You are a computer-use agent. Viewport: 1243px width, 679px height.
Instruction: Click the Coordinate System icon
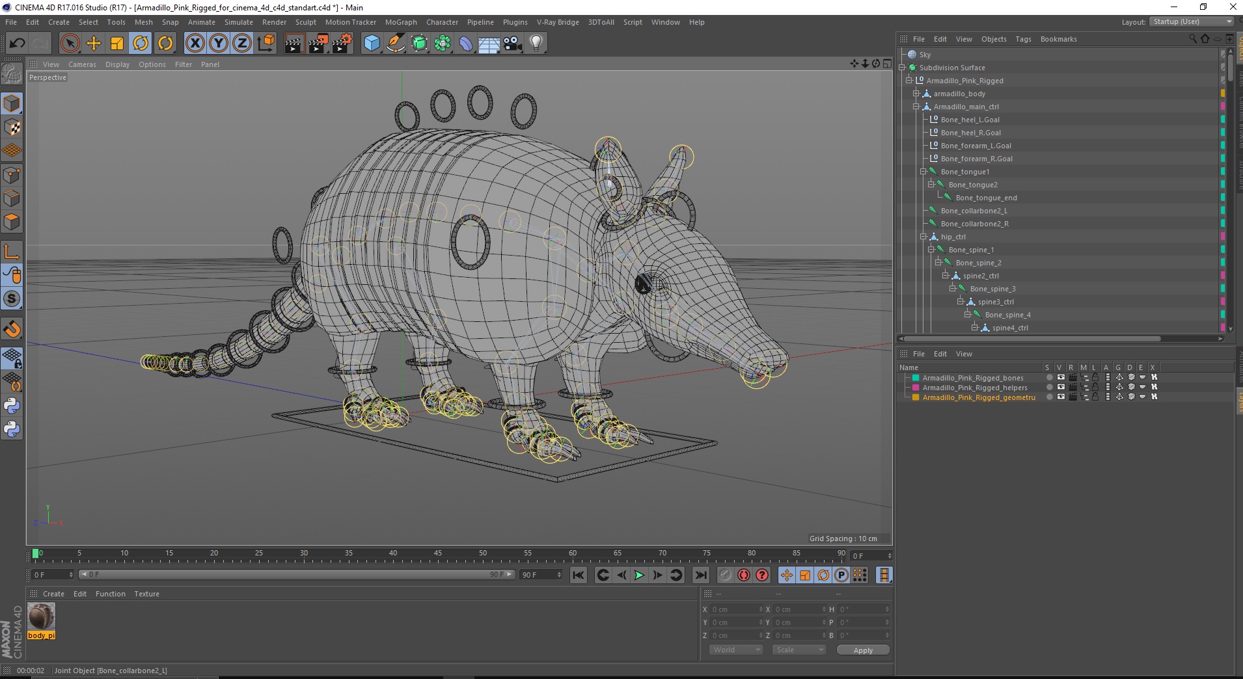point(266,44)
